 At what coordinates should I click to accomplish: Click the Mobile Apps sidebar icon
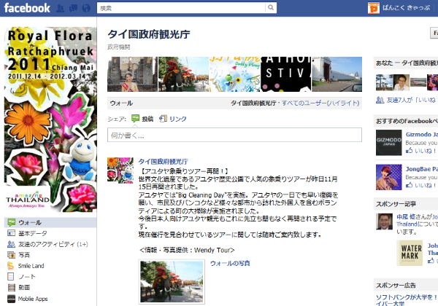pyautogui.click(x=11, y=299)
